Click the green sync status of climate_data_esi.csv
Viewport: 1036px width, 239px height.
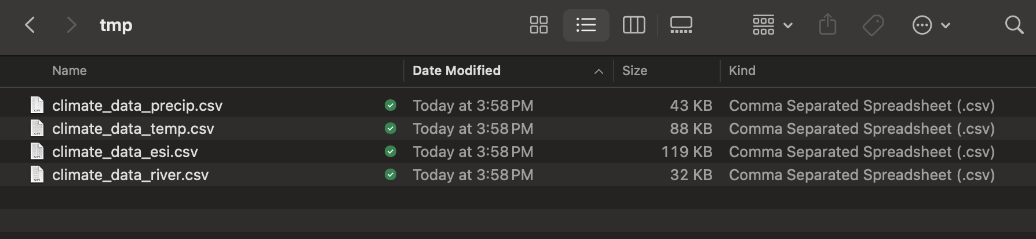click(x=391, y=152)
